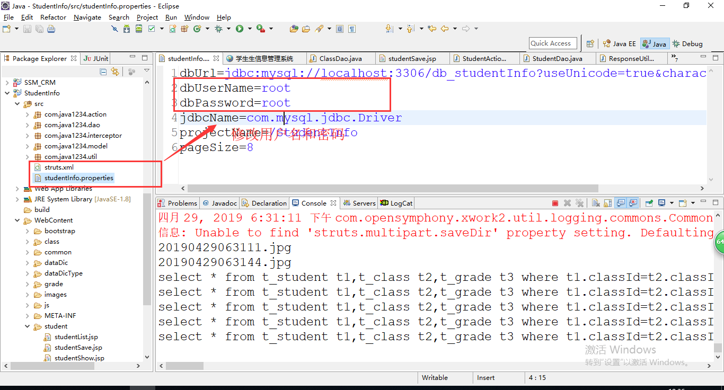
Task: Open the Refactor menu
Action: 54,17
